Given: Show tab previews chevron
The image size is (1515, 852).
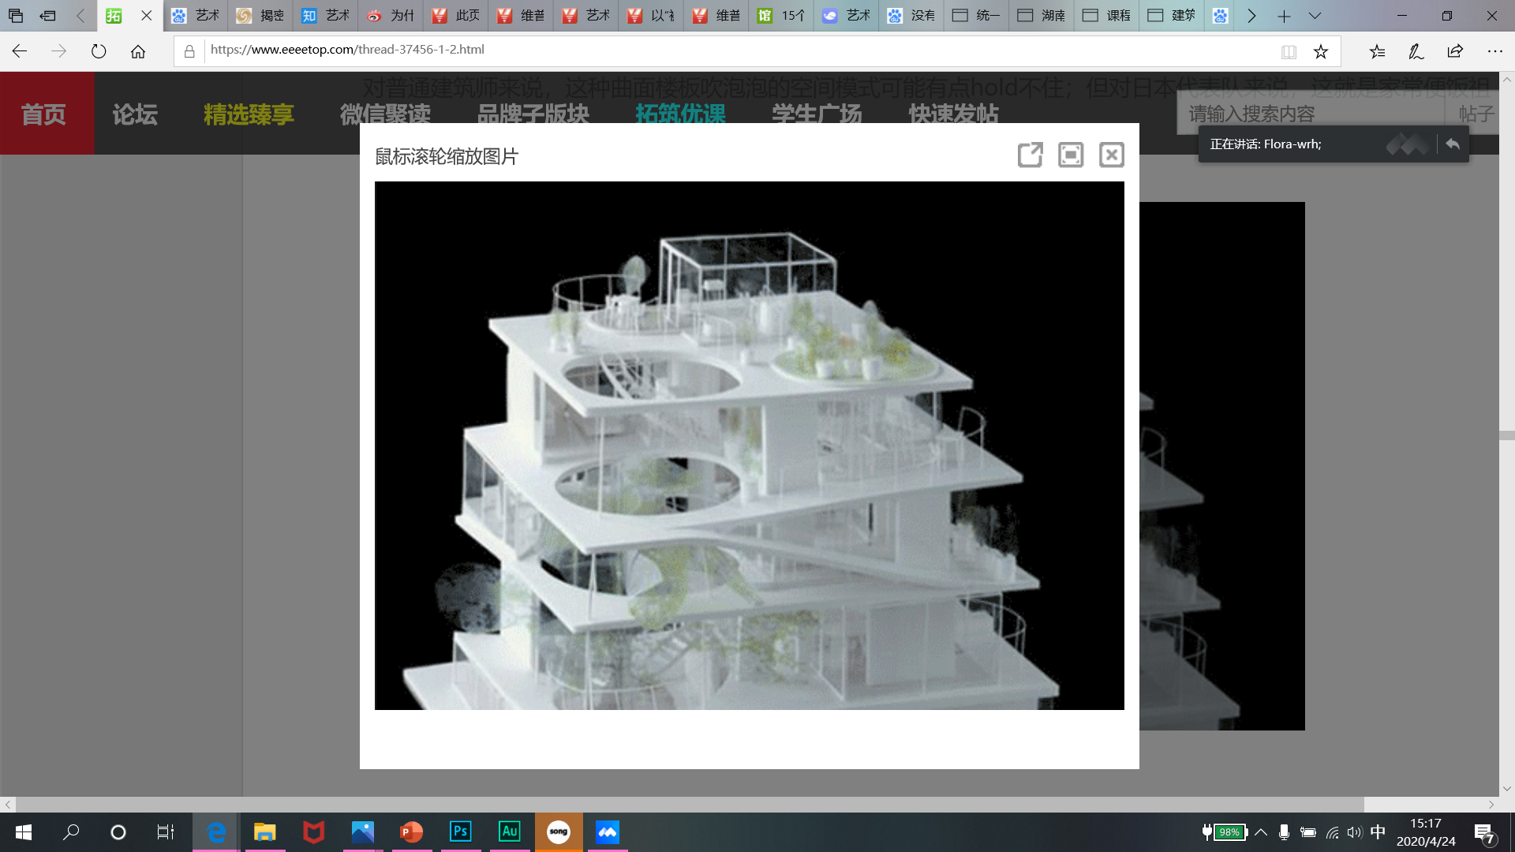Looking at the screenshot, I should tap(1315, 16).
